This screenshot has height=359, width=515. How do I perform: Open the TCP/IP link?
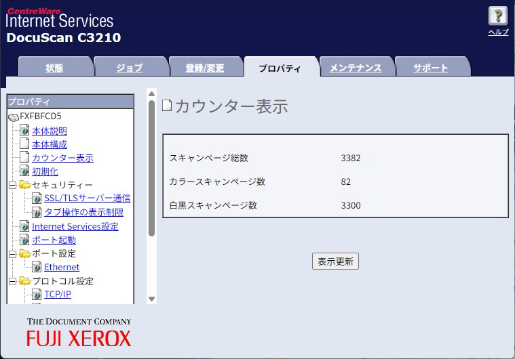[x=58, y=294]
